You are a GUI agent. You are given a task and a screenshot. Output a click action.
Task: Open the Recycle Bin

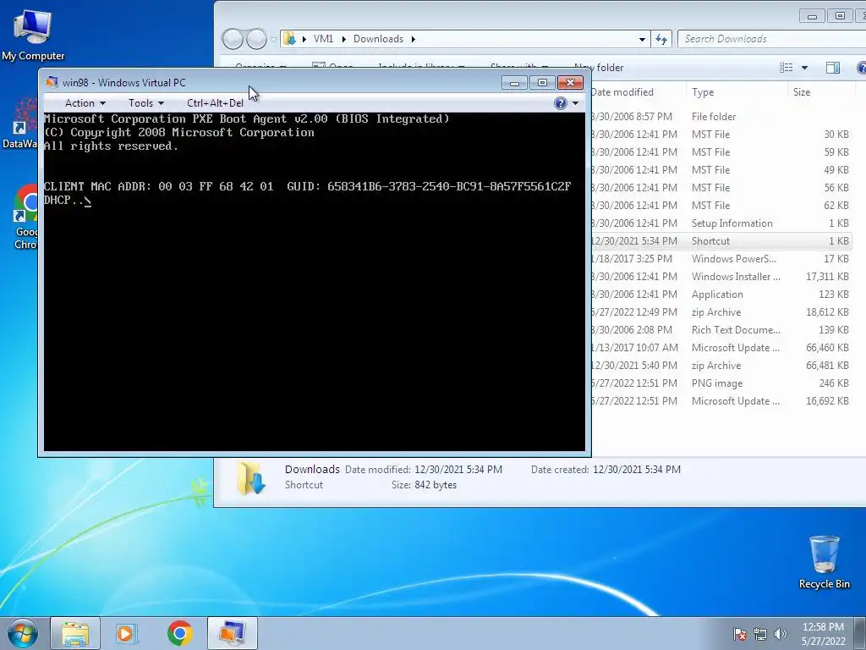[x=824, y=562]
